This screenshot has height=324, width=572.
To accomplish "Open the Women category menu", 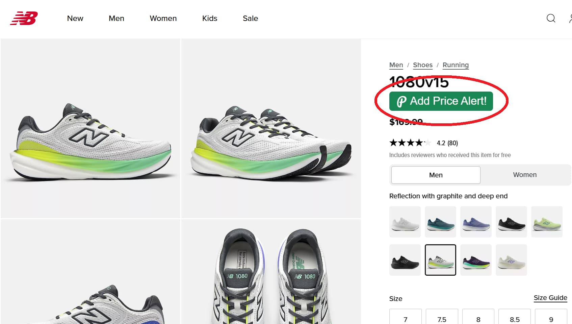I will (163, 19).
